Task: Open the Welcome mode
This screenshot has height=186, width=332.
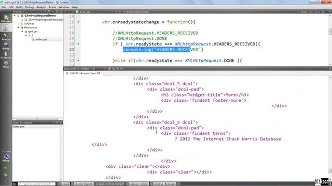Action: 6,19
